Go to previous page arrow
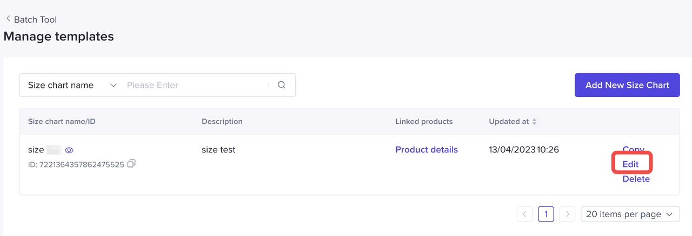This screenshot has height=236, width=692. [524, 214]
